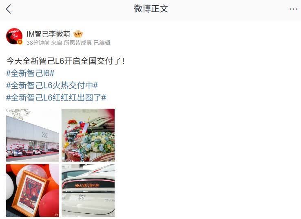This screenshot has width=301, height=219.
Task: Click the blank area right of photo grid
Action: 207,163
